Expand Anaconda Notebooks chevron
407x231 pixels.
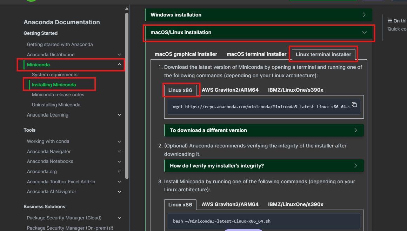point(119,161)
